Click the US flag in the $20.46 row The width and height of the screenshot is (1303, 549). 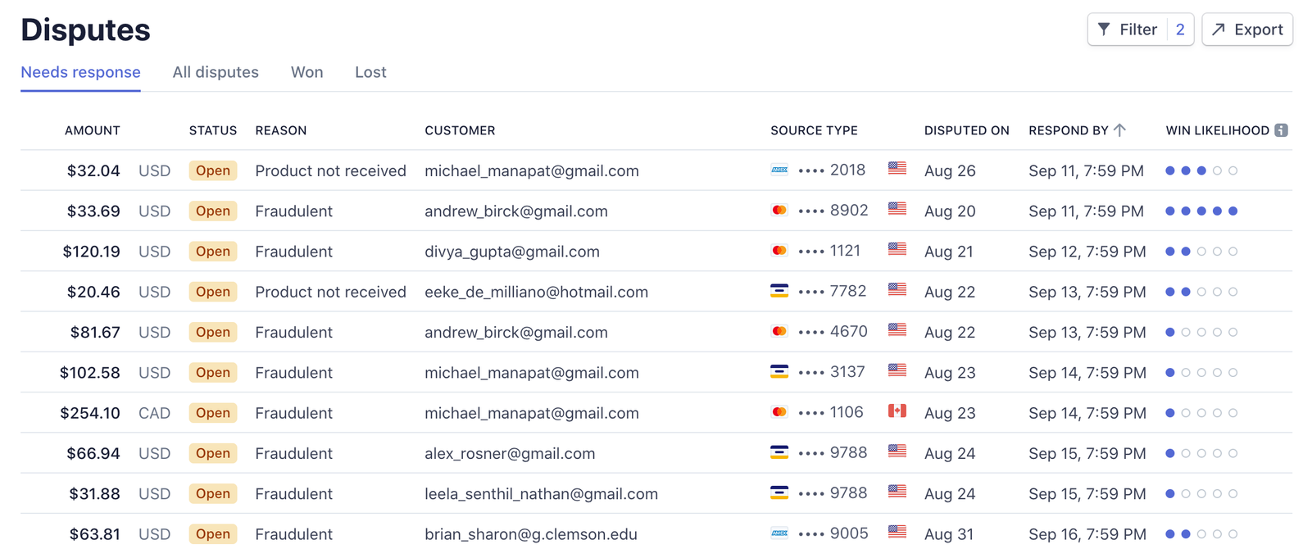(897, 289)
